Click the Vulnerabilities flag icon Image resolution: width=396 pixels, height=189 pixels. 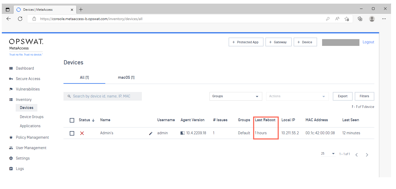[11, 89]
